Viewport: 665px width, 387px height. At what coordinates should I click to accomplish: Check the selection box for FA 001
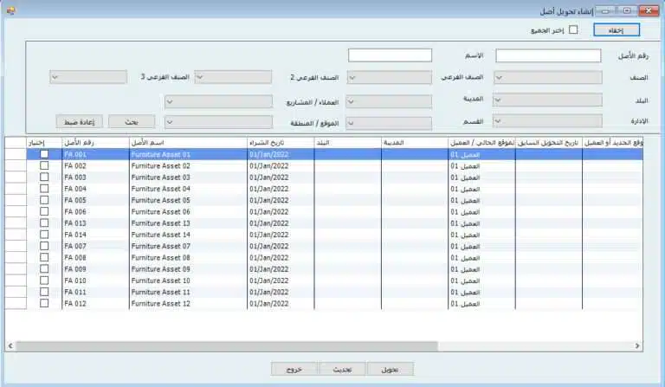coord(44,154)
